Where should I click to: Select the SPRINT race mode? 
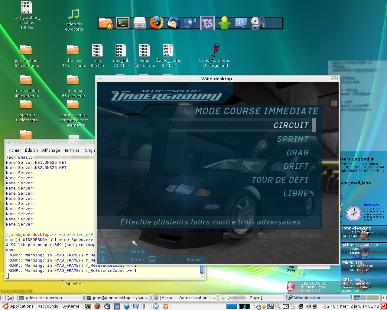pos(293,139)
